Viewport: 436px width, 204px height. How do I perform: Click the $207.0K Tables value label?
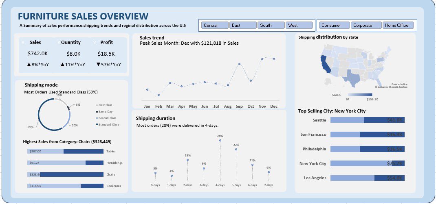click(x=35, y=151)
